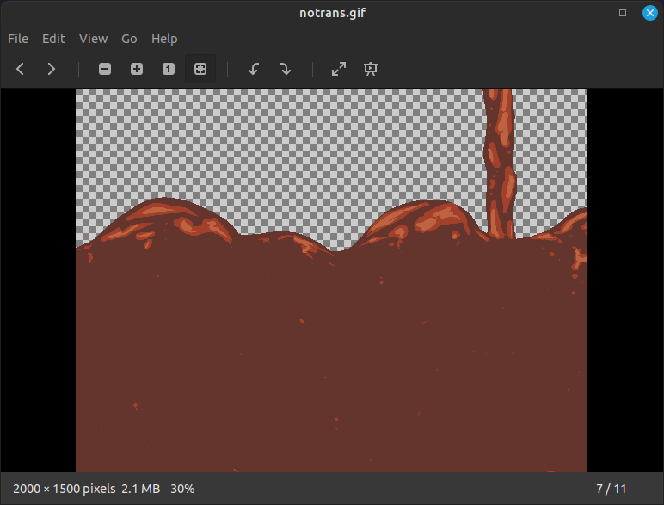Zoom out of the image
The width and height of the screenshot is (664, 505).
105,69
